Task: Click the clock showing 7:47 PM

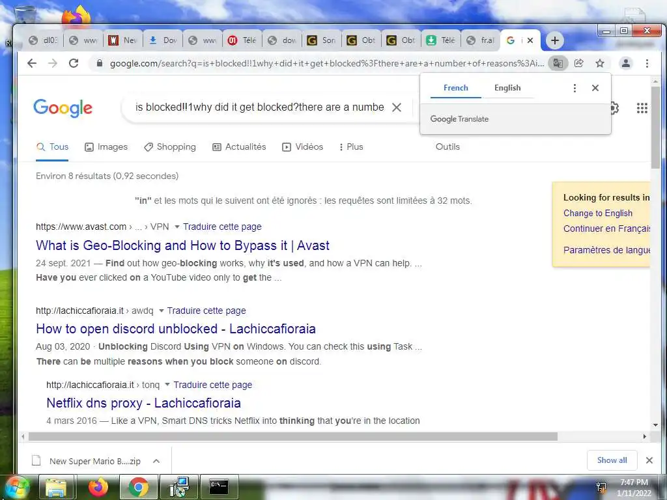Action: click(x=634, y=482)
